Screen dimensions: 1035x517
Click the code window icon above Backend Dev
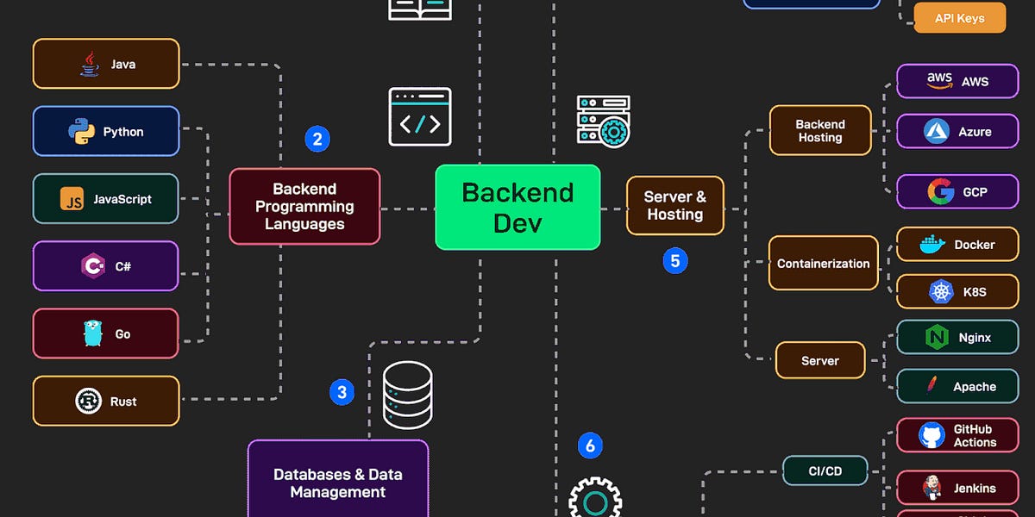420,116
